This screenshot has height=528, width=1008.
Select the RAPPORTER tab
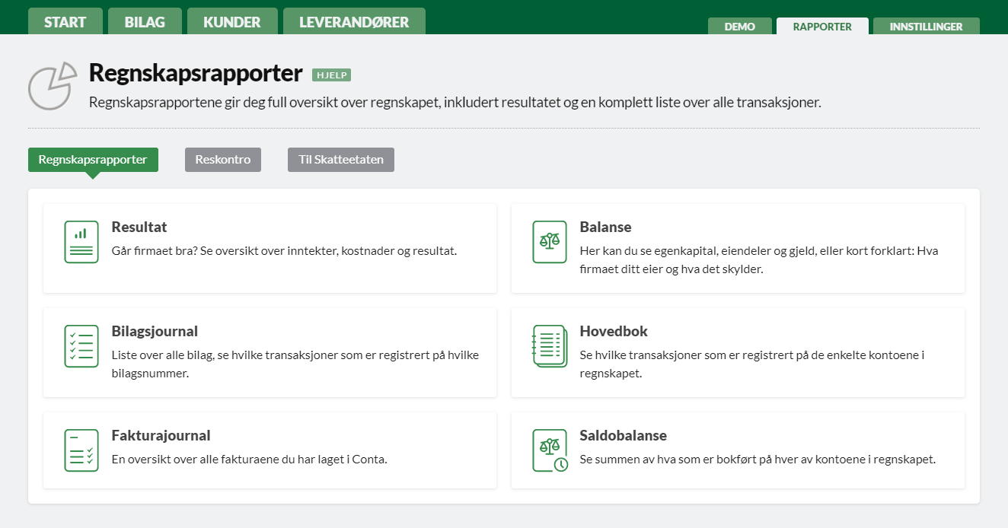pyautogui.click(x=822, y=26)
